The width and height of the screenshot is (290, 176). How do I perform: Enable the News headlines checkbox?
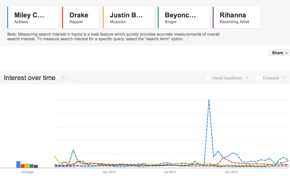pyautogui.click(x=208, y=78)
